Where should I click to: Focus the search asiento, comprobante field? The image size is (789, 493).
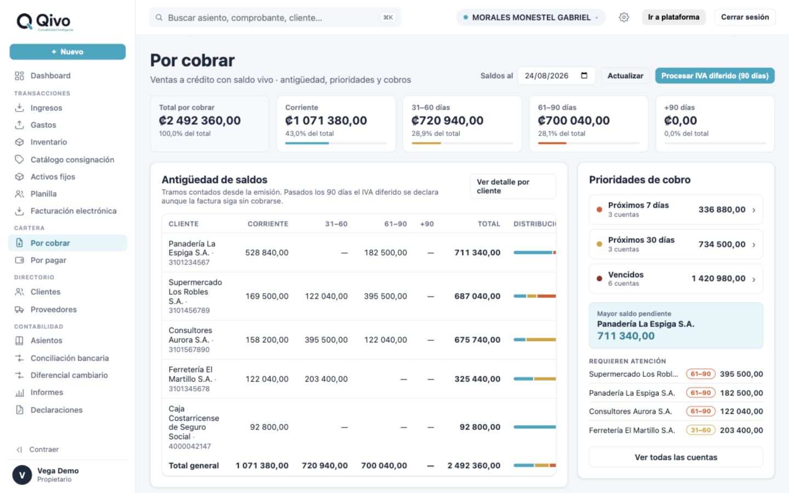(275, 18)
